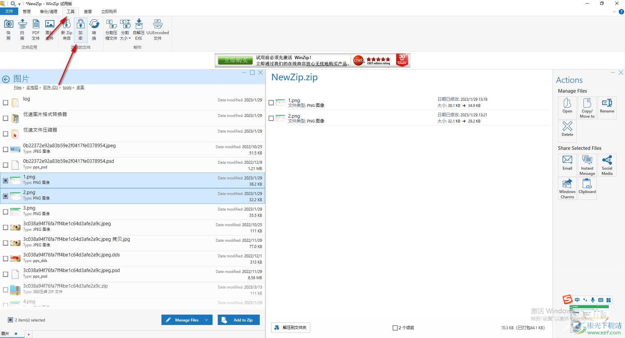Screen dimensions: 625x338
Task: Go back with the 图片 back arrow
Action: (6, 79)
